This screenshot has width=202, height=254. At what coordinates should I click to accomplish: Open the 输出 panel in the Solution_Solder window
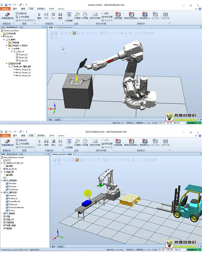point(50,120)
